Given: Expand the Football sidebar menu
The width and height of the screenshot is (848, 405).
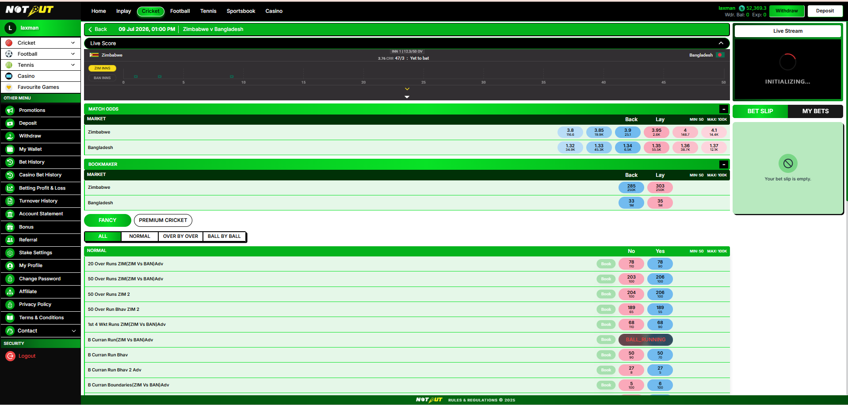Looking at the screenshot, I should pos(73,54).
